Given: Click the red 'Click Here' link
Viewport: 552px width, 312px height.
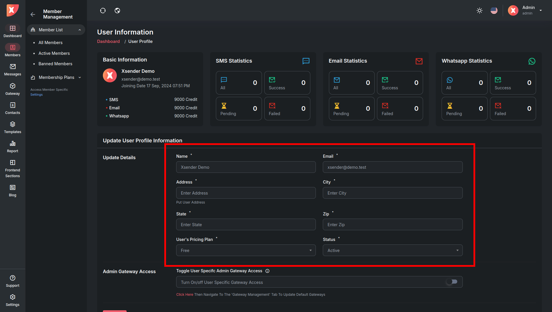Looking at the screenshot, I should coord(185,295).
